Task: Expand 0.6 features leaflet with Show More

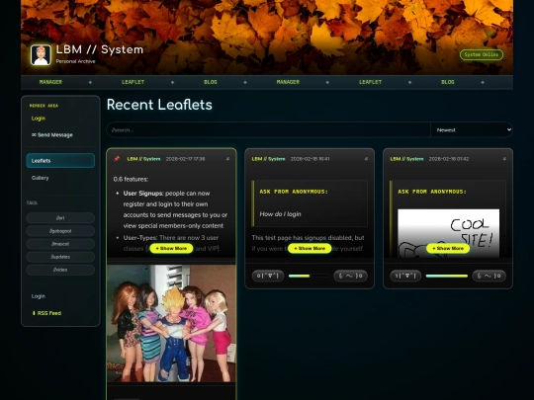Action: point(171,248)
